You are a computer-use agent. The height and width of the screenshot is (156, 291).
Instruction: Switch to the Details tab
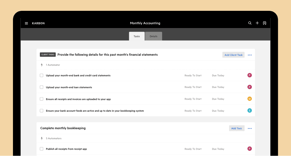(x=154, y=36)
